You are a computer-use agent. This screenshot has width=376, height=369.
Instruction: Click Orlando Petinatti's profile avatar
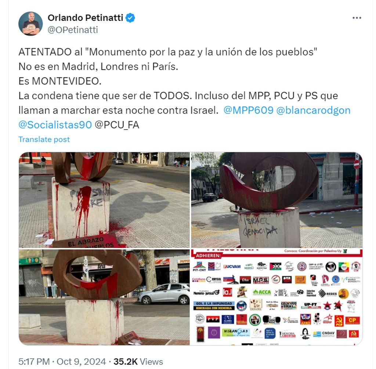click(30, 24)
